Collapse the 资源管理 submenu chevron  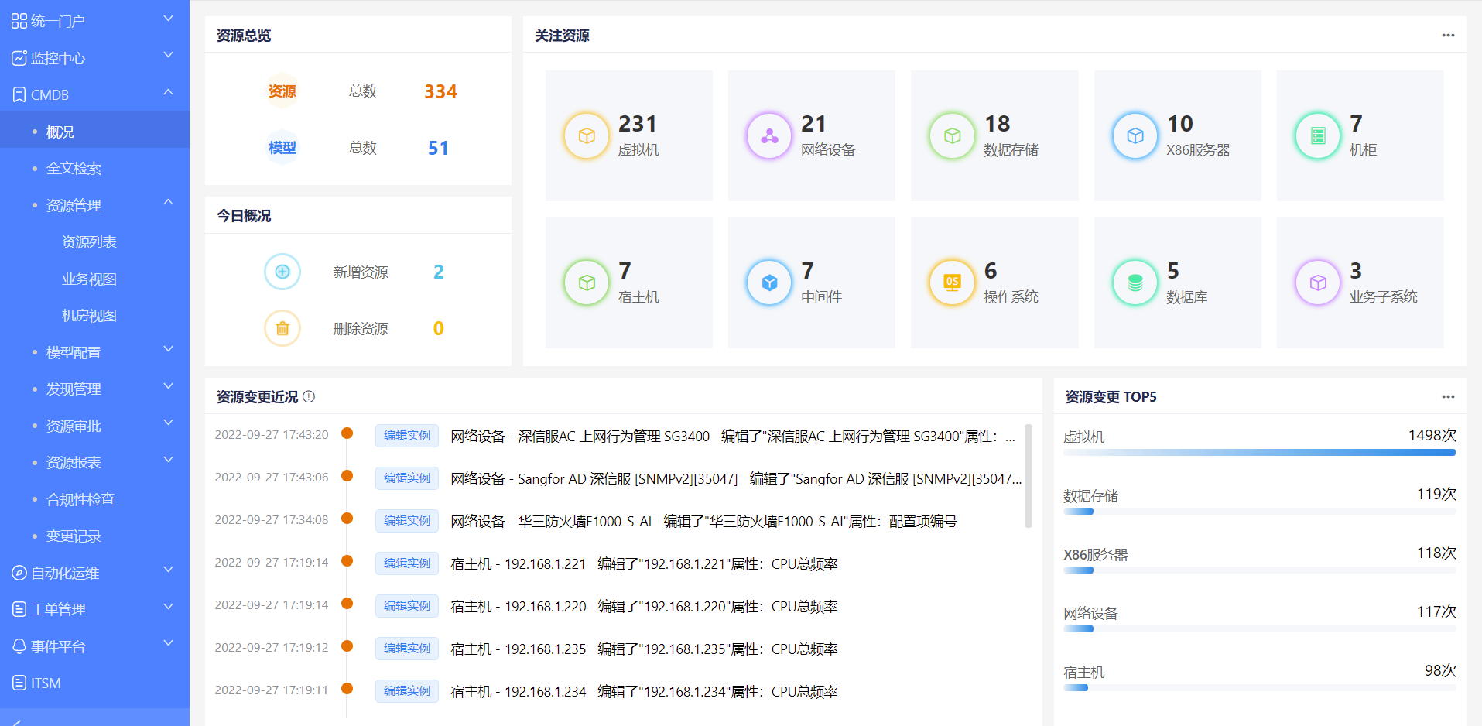168,203
